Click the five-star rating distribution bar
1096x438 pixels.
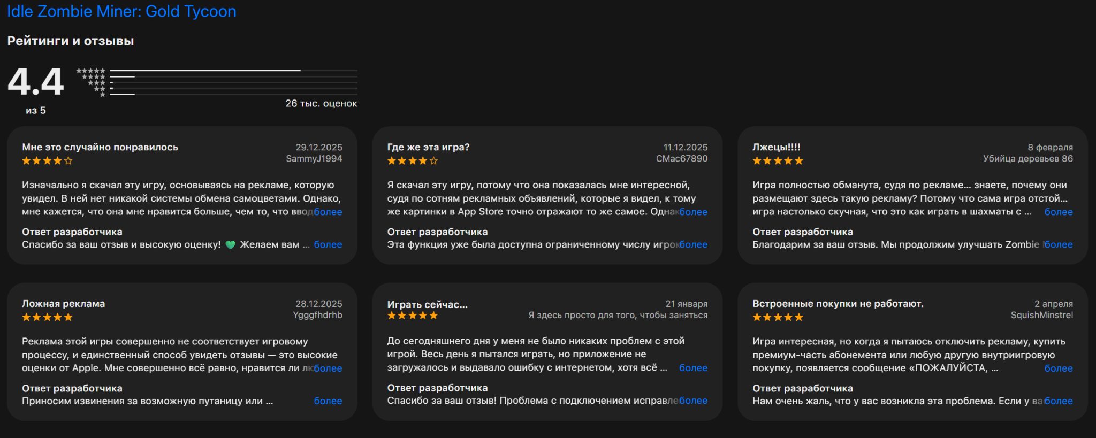click(x=233, y=70)
